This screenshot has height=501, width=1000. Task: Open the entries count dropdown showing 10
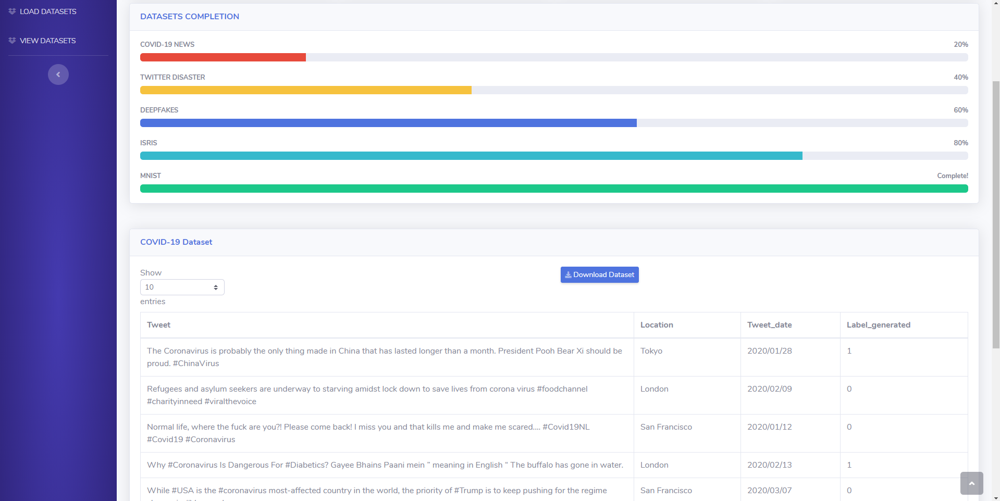[x=182, y=287]
